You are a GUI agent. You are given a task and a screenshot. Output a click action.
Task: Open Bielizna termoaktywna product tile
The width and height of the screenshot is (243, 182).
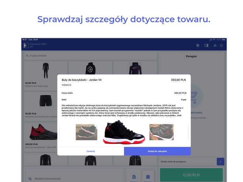pos(40,75)
